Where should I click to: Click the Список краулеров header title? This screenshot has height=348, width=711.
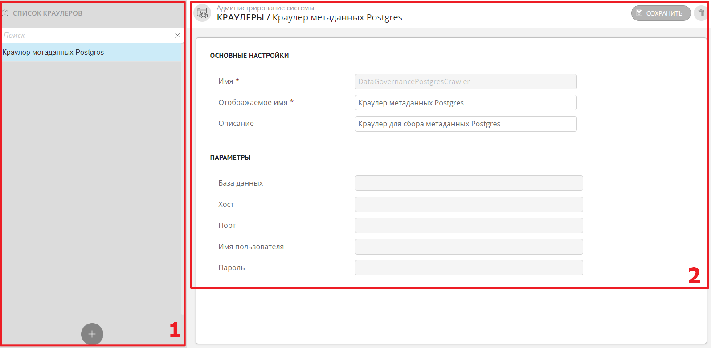(48, 13)
